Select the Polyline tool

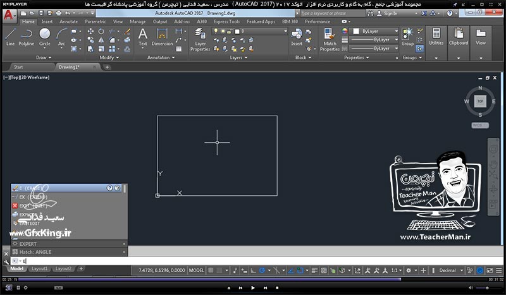click(x=26, y=37)
